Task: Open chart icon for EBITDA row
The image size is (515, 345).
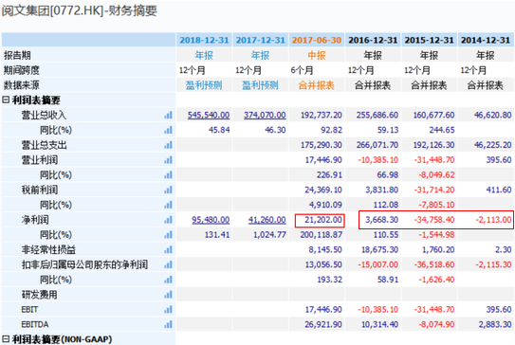Action: [x=168, y=325]
